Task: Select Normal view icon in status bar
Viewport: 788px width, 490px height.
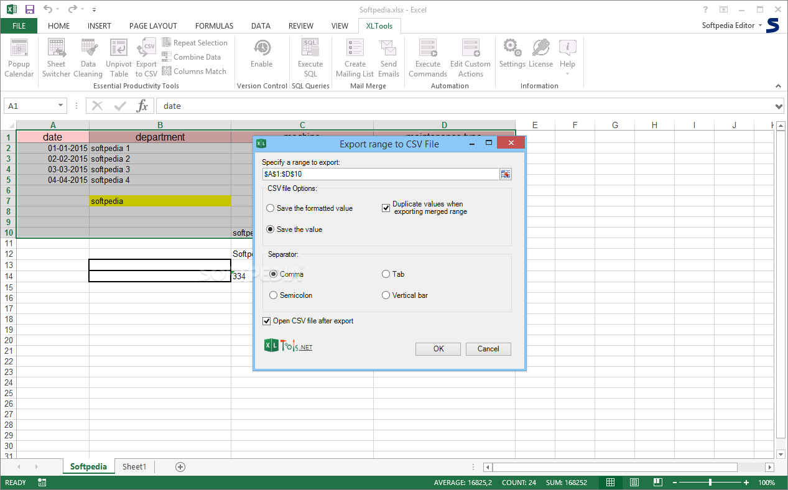Action: (x=611, y=483)
